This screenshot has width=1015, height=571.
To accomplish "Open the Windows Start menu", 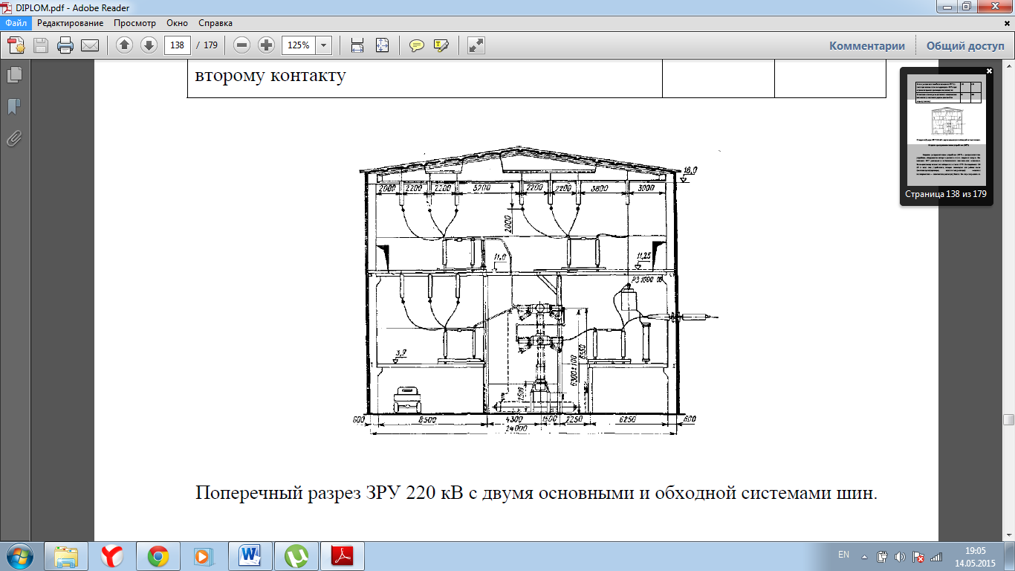I will click(x=20, y=555).
